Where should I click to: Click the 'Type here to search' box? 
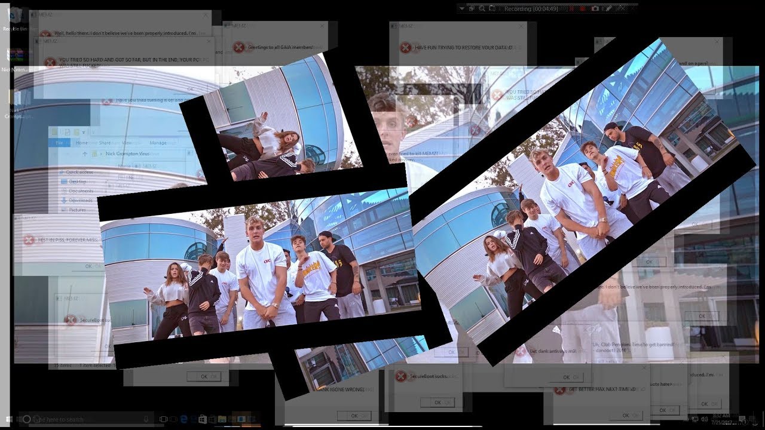pyautogui.click(x=85, y=419)
